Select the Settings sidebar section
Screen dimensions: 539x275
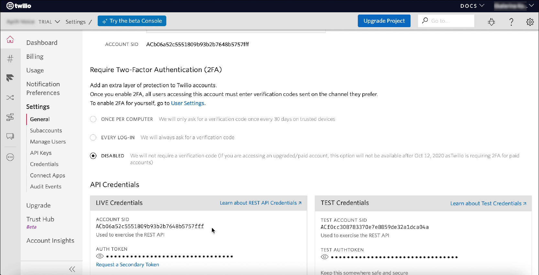(38, 107)
